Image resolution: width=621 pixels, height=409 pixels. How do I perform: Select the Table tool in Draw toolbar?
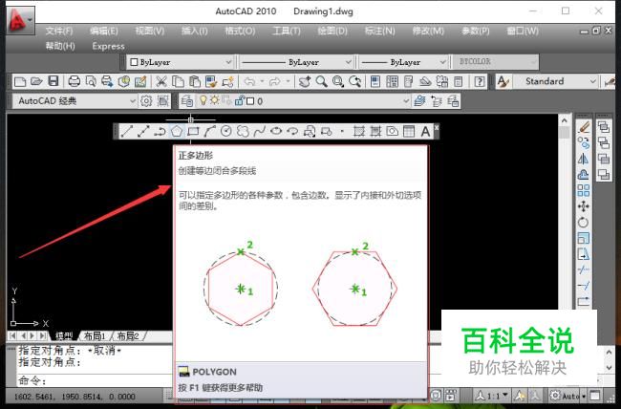[409, 131]
